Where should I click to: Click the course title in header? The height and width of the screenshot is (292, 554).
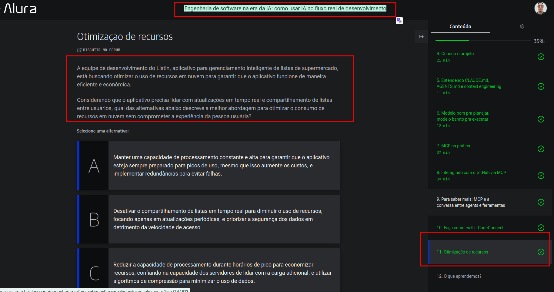[285, 8]
